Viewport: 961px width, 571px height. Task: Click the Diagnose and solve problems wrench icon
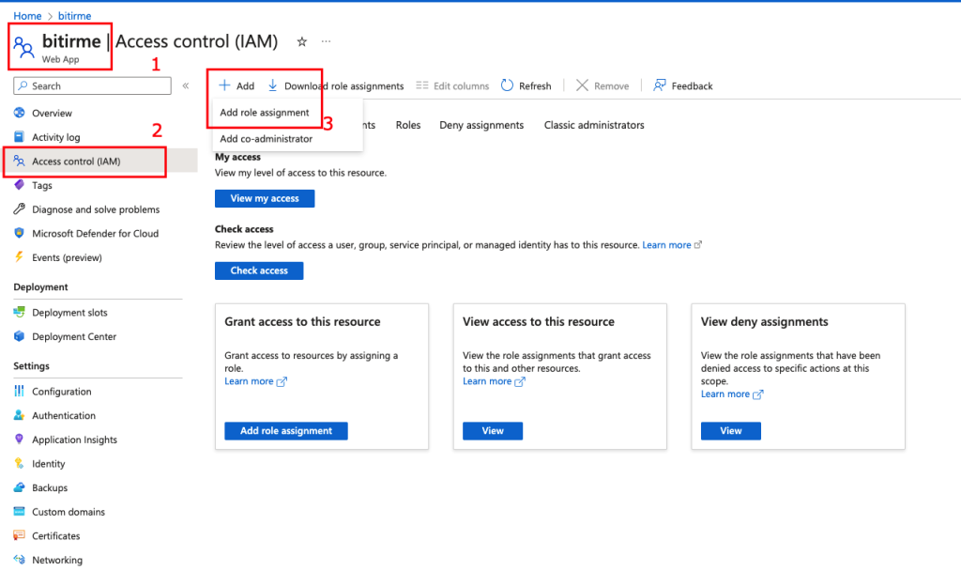tap(20, 209)
